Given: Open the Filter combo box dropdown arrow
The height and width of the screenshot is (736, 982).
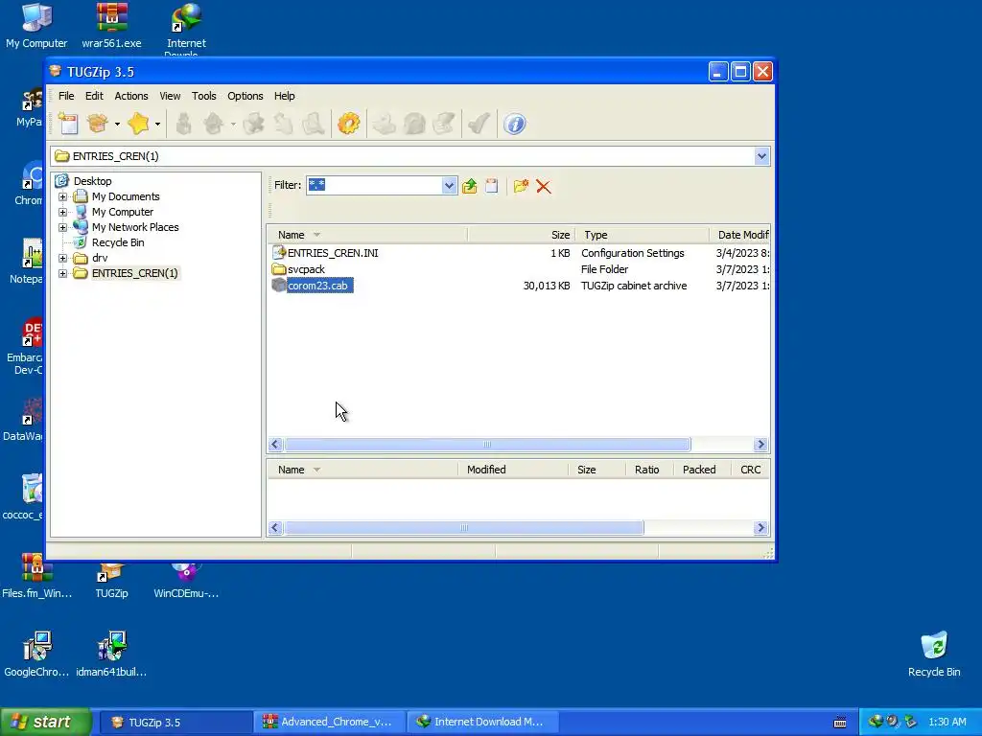Looking at the screenshot, I should point(449,185).
